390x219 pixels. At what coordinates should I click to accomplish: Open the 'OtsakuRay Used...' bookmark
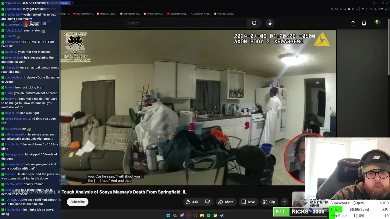[106, 14]
